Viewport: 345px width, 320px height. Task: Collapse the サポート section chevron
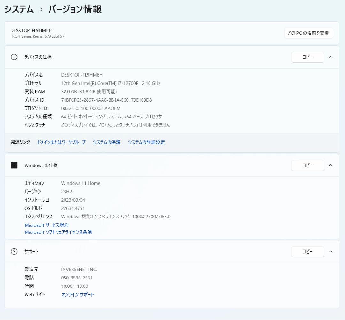[x=331, y=252]
